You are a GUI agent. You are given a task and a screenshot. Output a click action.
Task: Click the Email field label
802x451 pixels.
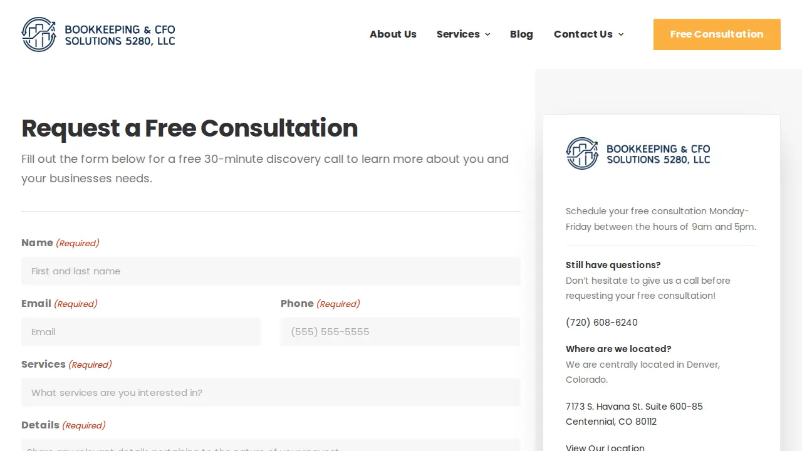click(36, 304)
